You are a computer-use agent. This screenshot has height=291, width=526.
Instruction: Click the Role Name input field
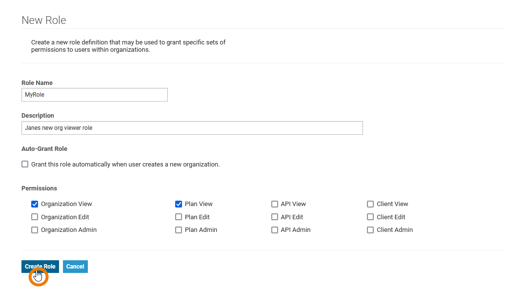[x=95, y=95]
